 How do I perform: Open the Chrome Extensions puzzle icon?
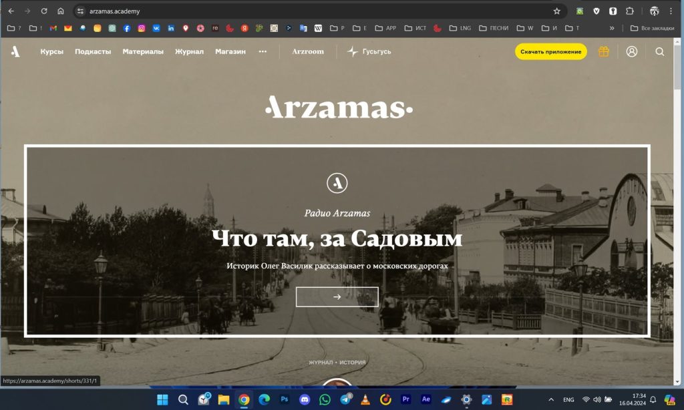[x=629, y=11]
